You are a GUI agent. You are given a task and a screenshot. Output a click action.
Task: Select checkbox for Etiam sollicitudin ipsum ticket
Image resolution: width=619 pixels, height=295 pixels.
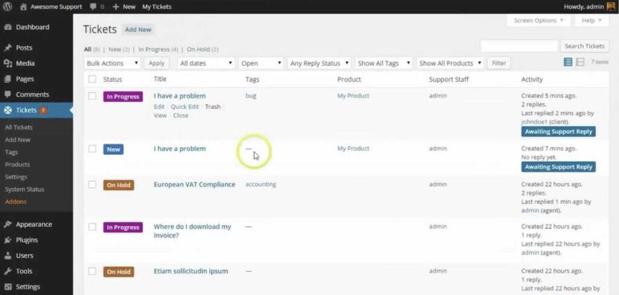pos(92,271)
